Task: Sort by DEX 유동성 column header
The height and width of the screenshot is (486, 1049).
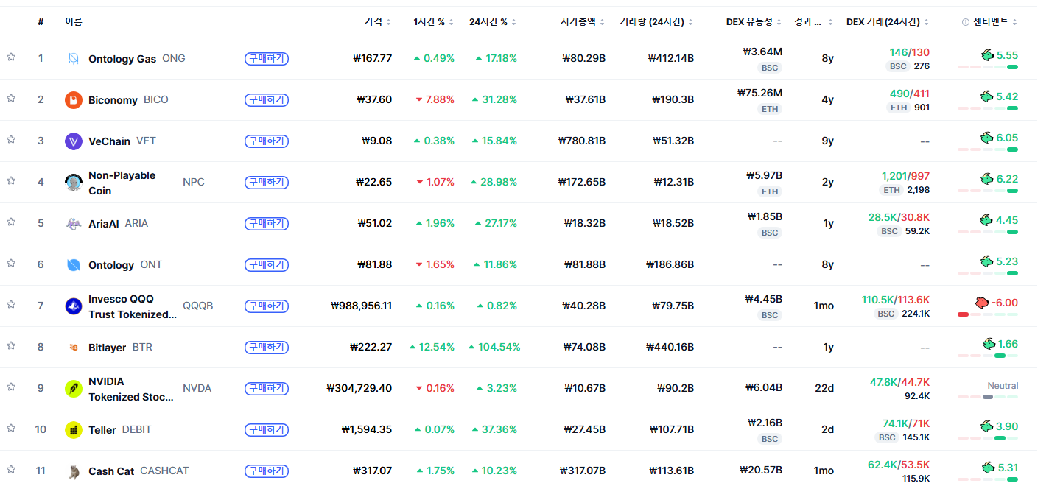Action: [754, 22]
